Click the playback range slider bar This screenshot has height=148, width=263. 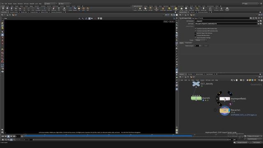(x=131, y=140)
